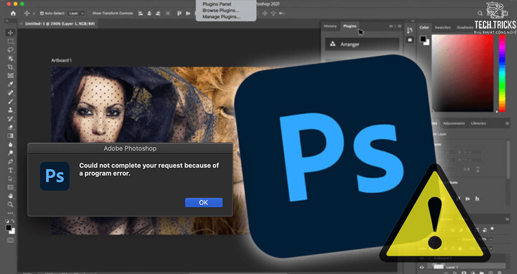Align right edges in options bar
The height and width of the screenshot is (274, 517).
(158, 13)
